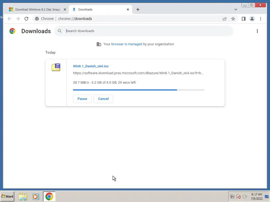Cancel the ISO download
The width and height of the screenshot is (270, 202).
click(103, 99)
